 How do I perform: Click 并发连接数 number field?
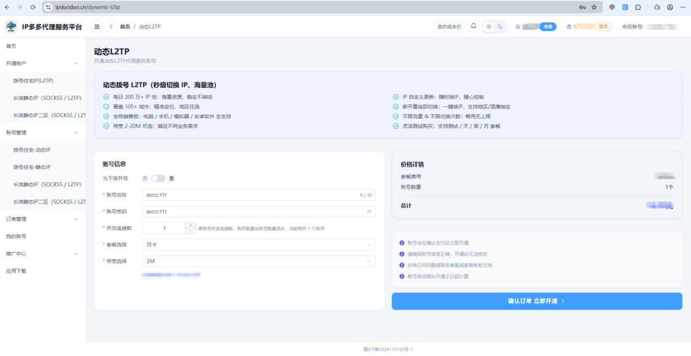pyautogui.click(x=164, y=228)
